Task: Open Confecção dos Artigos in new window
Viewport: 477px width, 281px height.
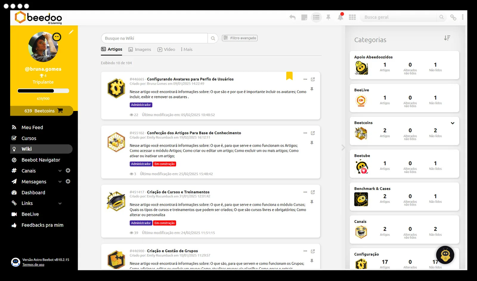Action: [313, 133]
